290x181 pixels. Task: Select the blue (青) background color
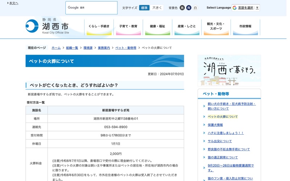[x=188, y=8]
